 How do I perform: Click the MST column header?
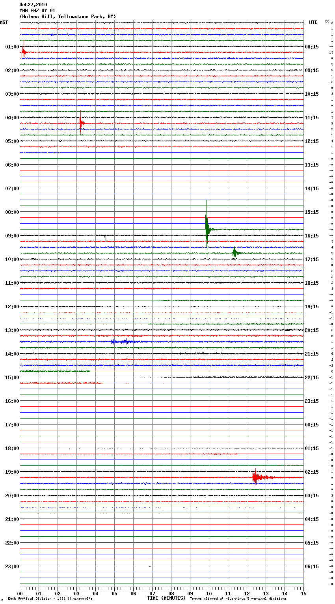point(4,22)
